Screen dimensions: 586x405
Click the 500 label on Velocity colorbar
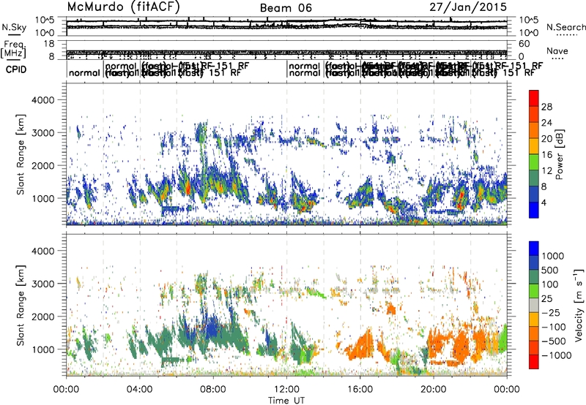click(x=550, y=270)
